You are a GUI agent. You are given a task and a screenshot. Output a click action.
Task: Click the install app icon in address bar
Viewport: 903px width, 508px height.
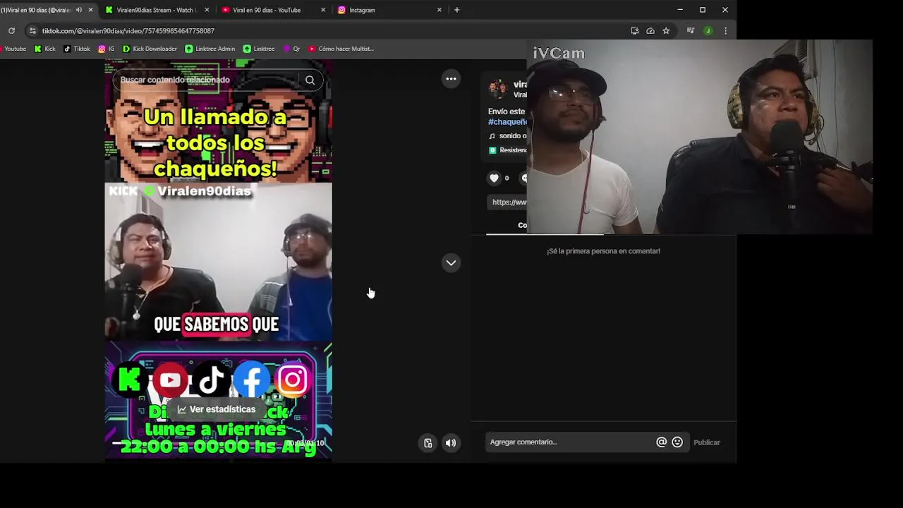tap(634, 31)
